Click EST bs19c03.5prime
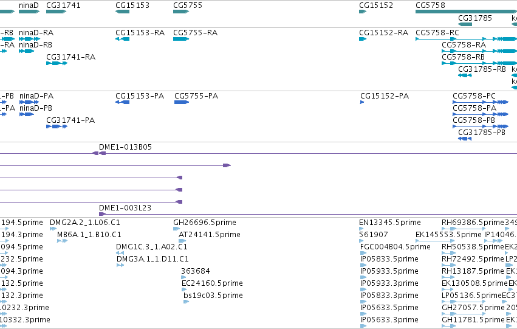 tap(187, 302)
